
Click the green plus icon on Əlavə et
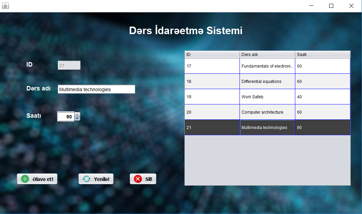coord(24,179)
